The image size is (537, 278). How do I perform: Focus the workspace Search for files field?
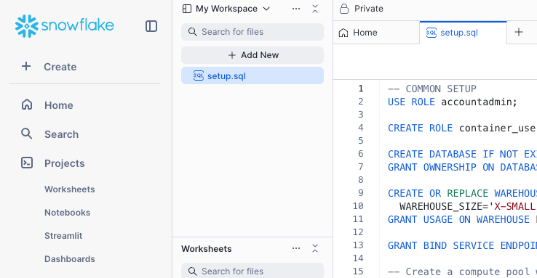point(252,32)
